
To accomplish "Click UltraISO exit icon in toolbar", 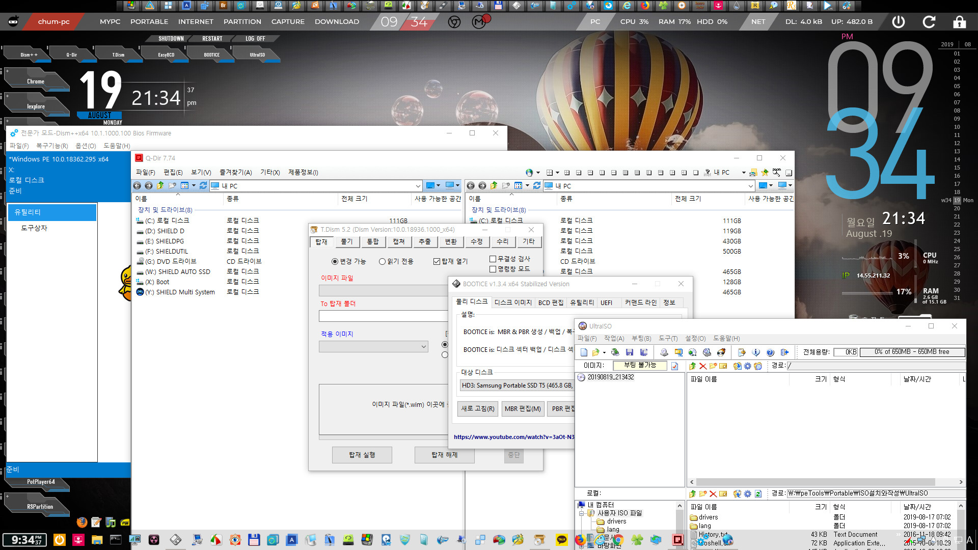I will pyautogui.click(x=784, y=352).
